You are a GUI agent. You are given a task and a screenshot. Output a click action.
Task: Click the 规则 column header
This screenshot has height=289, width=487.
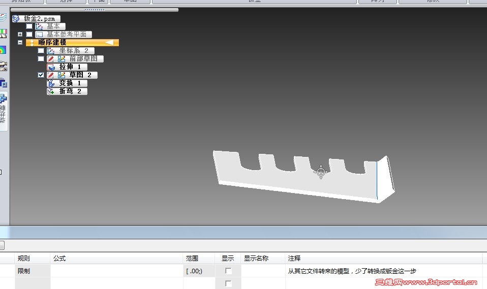pos(33,258)
